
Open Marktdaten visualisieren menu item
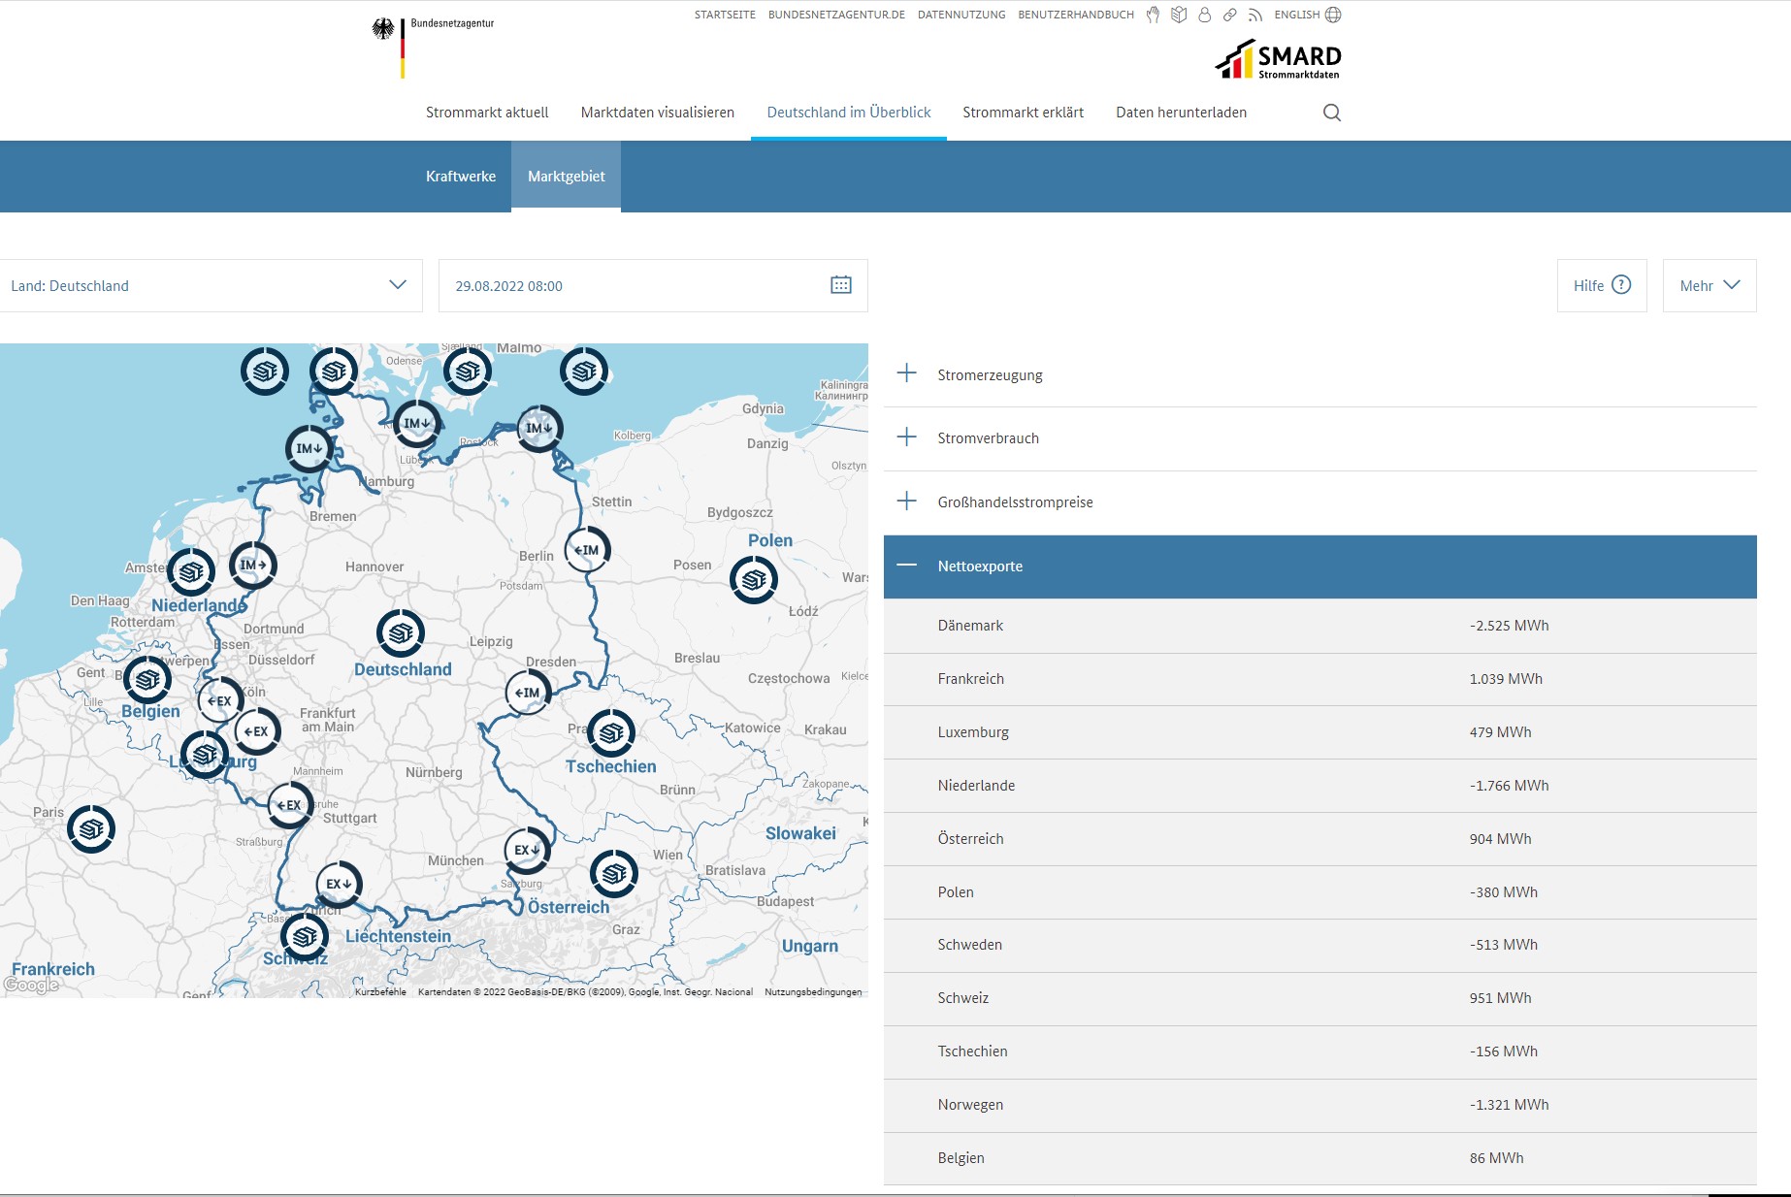pyautogui.click(x=657, y=113)
